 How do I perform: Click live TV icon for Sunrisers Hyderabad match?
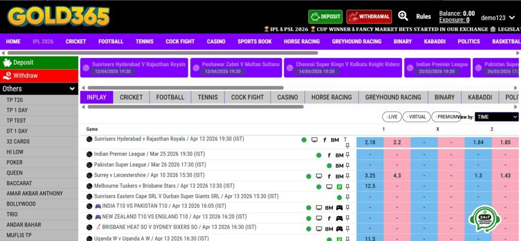click(314, 140)
